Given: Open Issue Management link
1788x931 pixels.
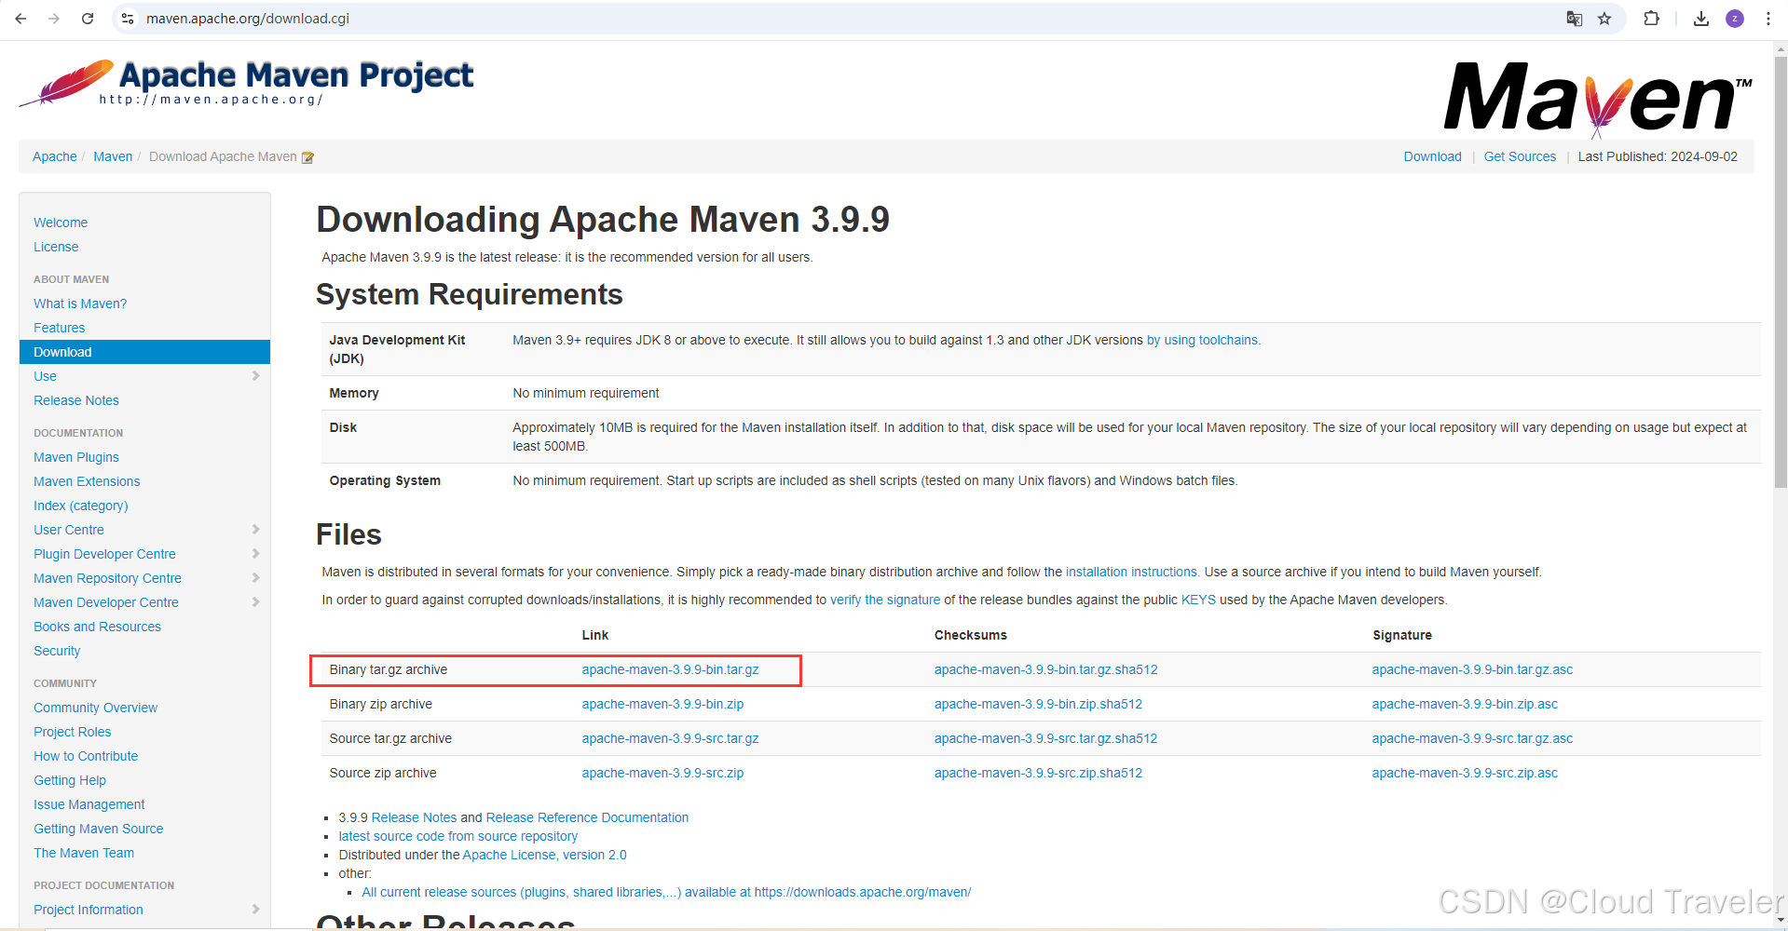Looking at the screenshot, I should tap(89, 804).
